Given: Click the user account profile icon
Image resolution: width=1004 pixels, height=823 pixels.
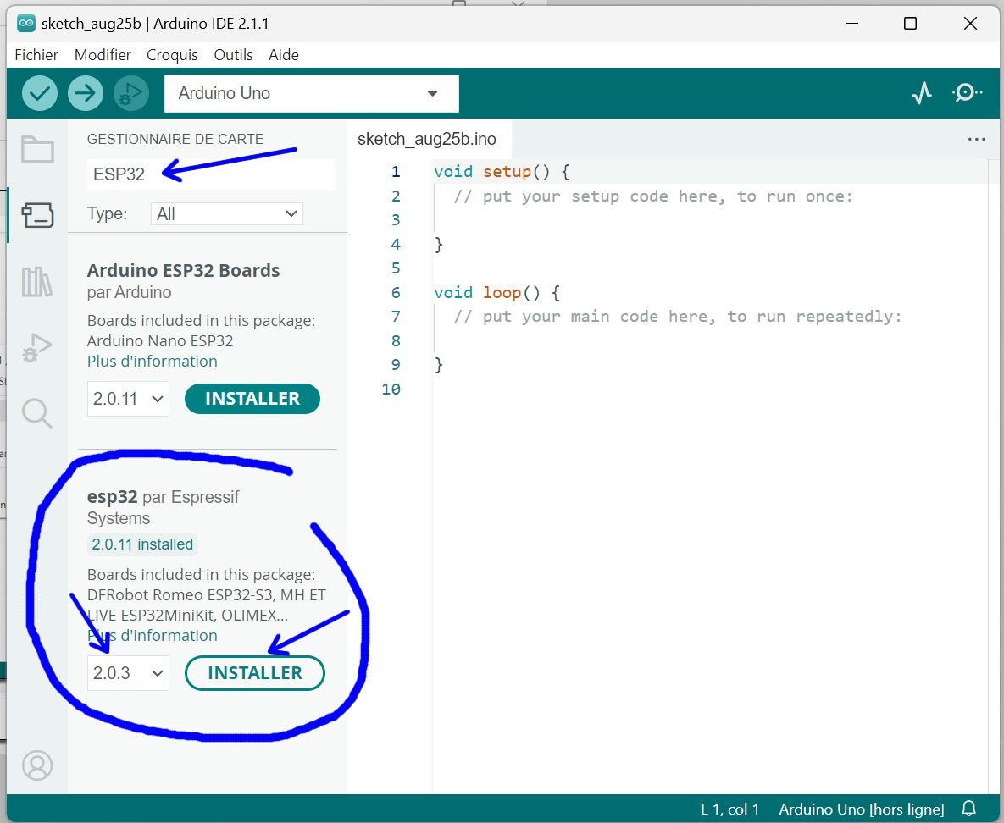Looking at the screenshot, I should (x=37, y=765).
